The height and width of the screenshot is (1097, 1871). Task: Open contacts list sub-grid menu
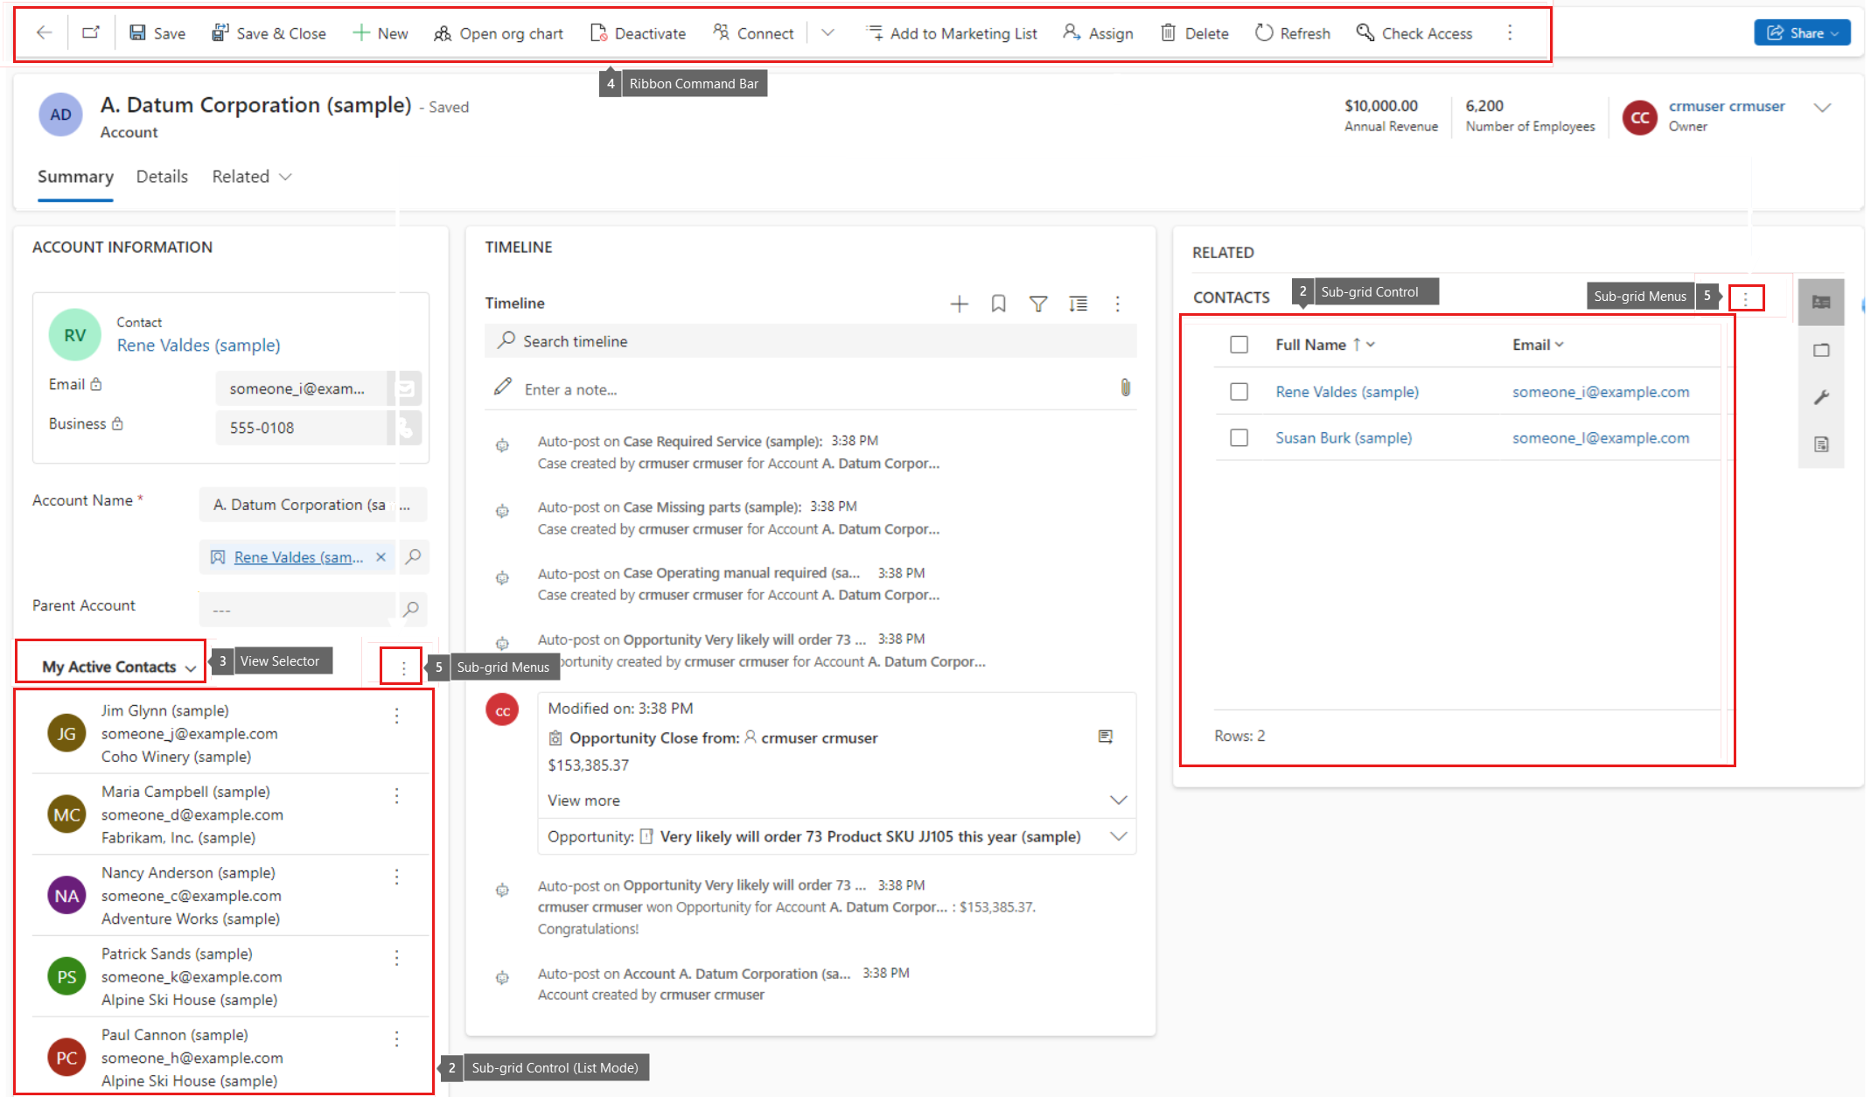coord(403,668)
